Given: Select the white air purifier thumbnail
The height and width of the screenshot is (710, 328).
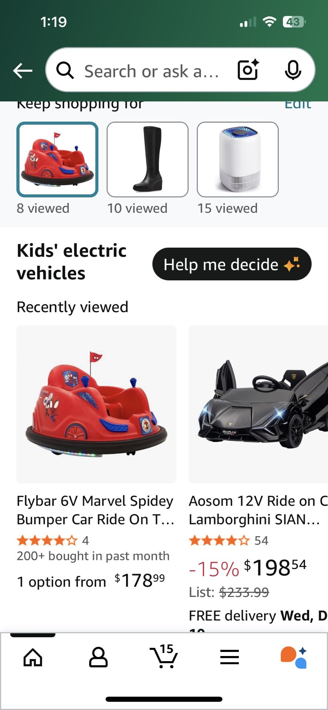Looking at the screenshot, I should click(x=238, y=159).
